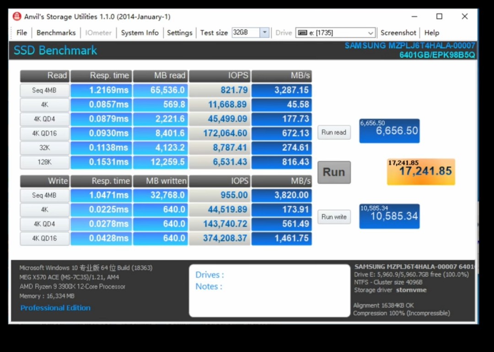Open the Settings menu
The height and width of the screenshot is (352, 494).
(179, 33)
